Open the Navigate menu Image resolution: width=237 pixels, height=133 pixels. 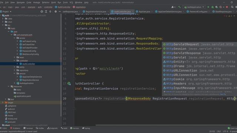21,3
